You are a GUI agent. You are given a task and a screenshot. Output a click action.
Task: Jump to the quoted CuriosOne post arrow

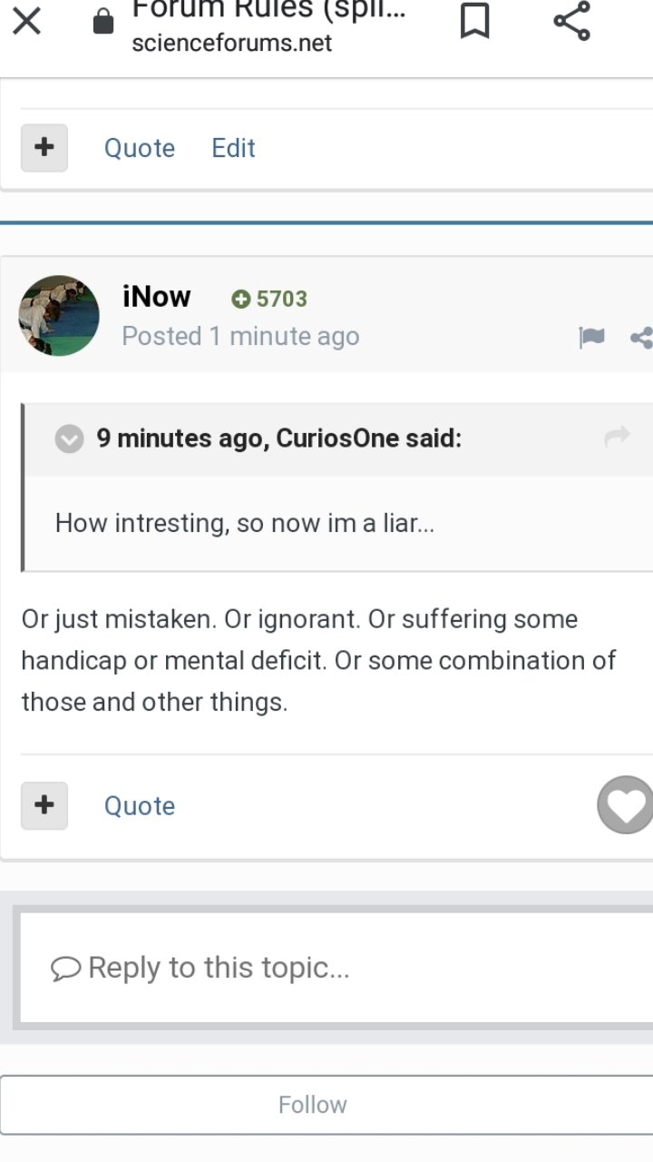(617, 438)
